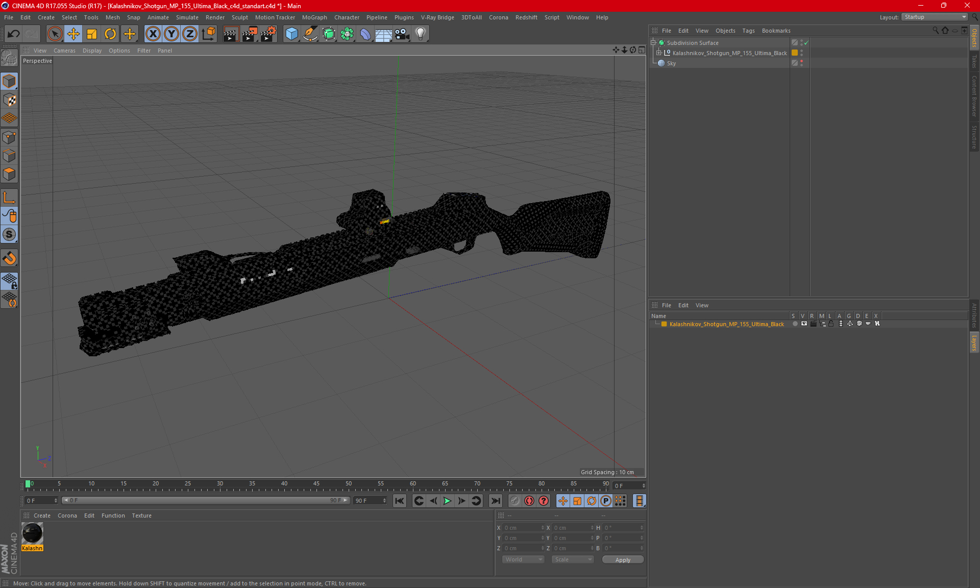The width and height of the screenshot is (980, 588).
Task: Activate the Move tool in top toolbar
Action: tap(73, 34)
